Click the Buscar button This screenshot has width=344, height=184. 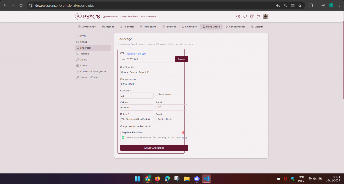point(181,59)
